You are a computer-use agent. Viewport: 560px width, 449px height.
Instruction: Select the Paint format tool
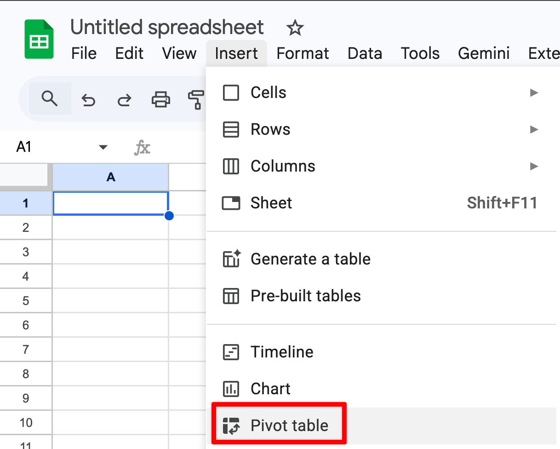(x=196, y=99)
